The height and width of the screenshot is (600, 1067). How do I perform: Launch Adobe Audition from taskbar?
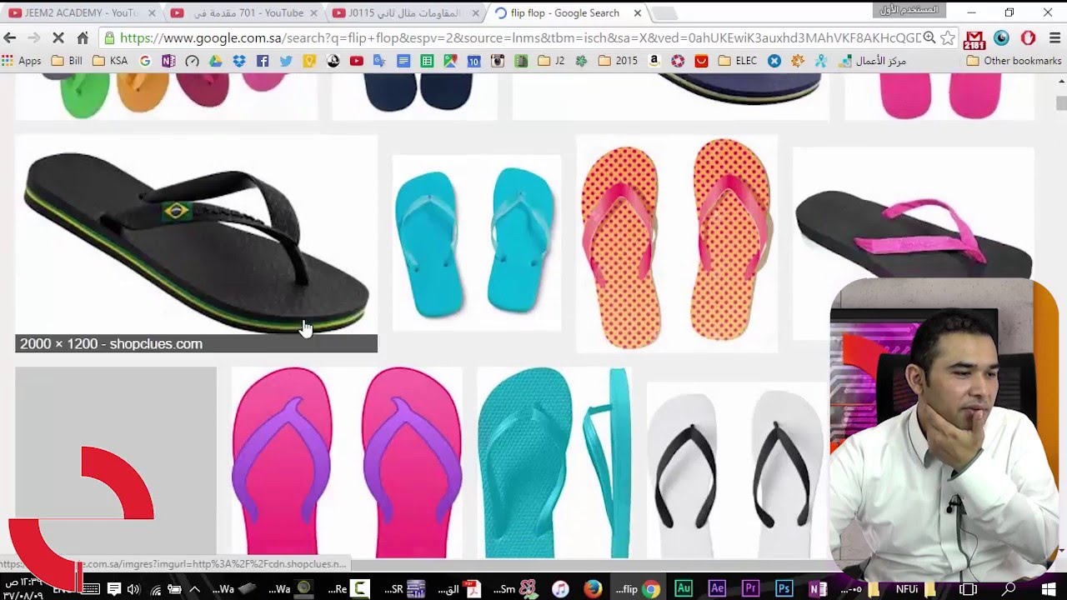click(684, 588)
